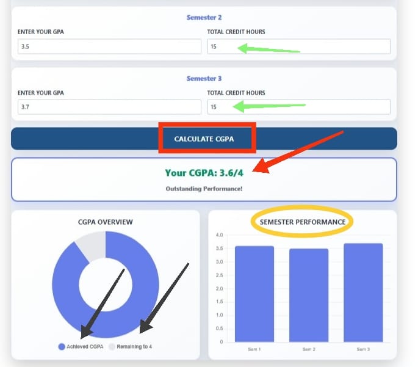This screenshot has height=367, width=418.
Task: Focus the Semester 2 total credit hours field
Action: (x=298, y=46)
